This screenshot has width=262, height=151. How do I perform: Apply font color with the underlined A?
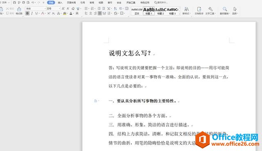(71, 14)
